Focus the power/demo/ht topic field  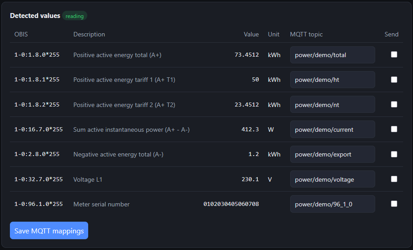coord(332,80)
